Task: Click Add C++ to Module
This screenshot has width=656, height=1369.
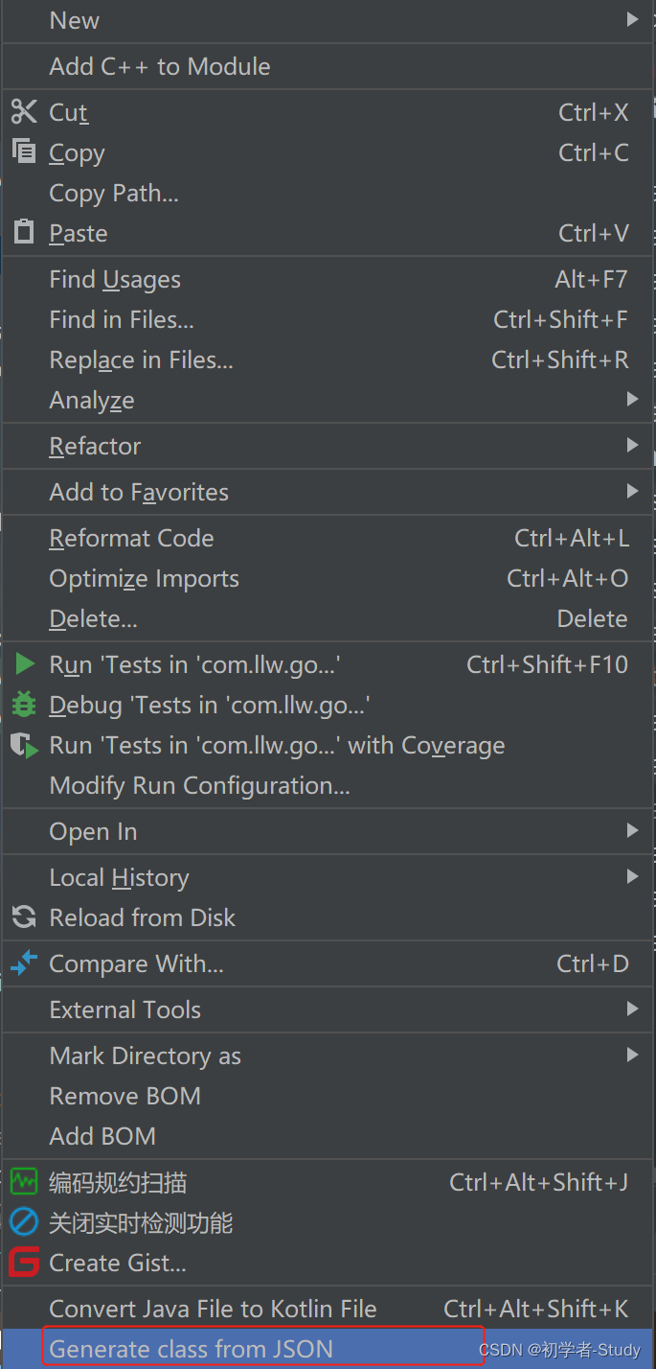Action: coord(160,66)
